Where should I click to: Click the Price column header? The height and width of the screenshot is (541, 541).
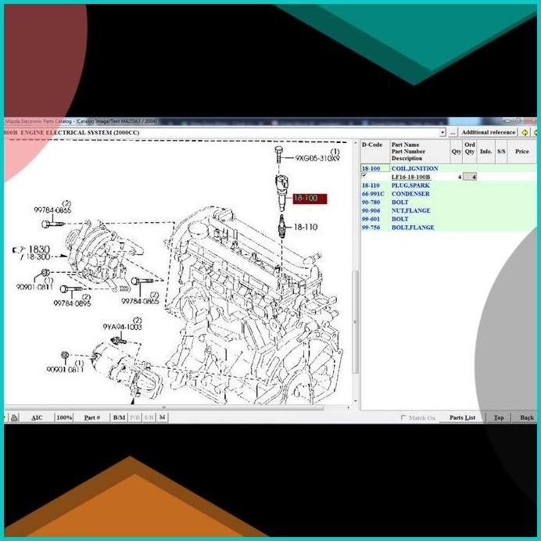(x=522, y=152)
